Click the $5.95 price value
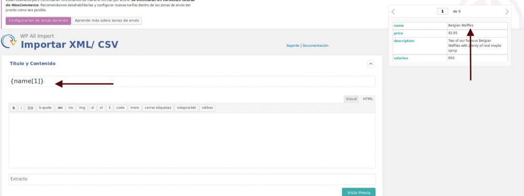 453,33
